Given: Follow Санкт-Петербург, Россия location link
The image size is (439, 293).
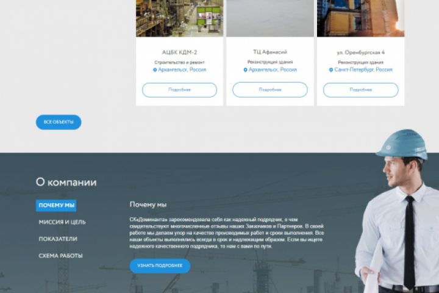Looking at the screenshot, I should [x=363, y=70].
